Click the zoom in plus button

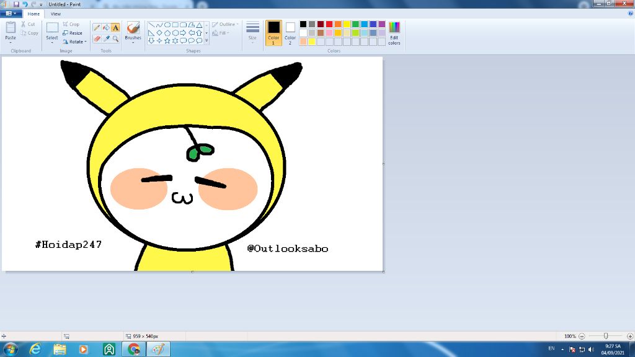(x=630, y=336)
